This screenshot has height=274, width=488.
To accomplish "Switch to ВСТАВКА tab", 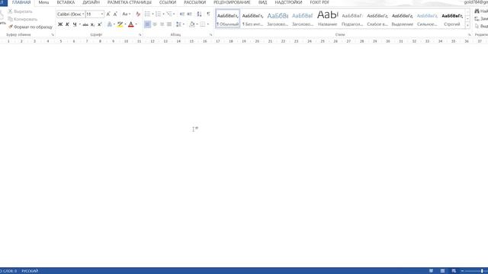I will click(x=66, y=2).
